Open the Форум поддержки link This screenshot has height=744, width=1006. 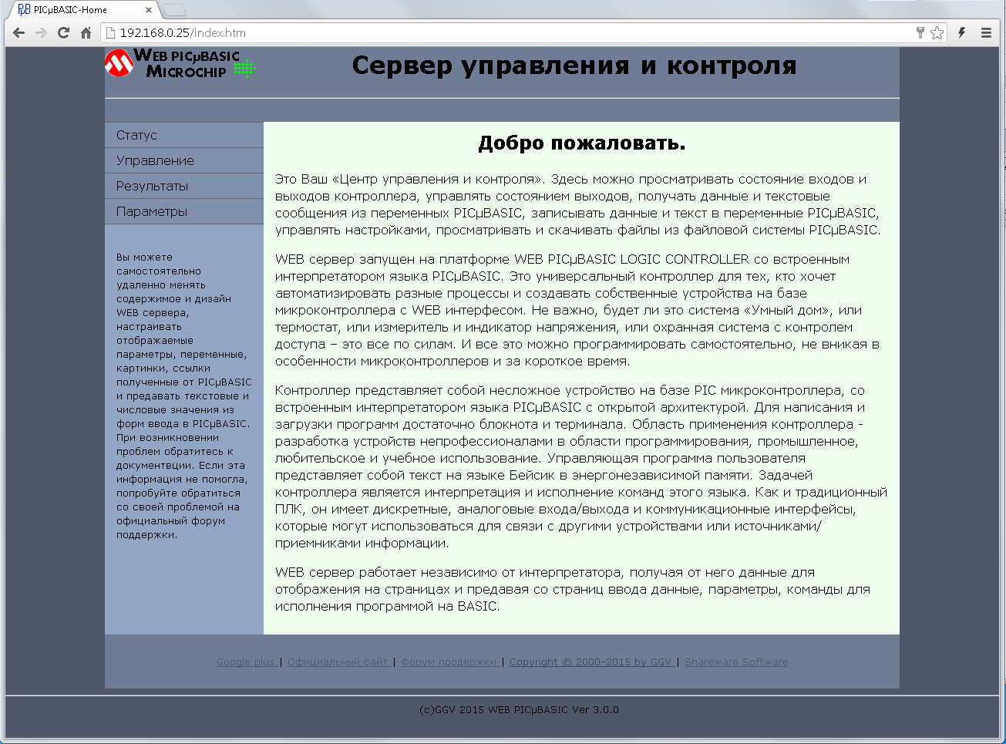(449, 662)
